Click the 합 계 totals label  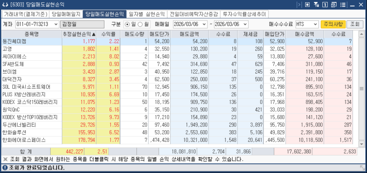point(26,152)
